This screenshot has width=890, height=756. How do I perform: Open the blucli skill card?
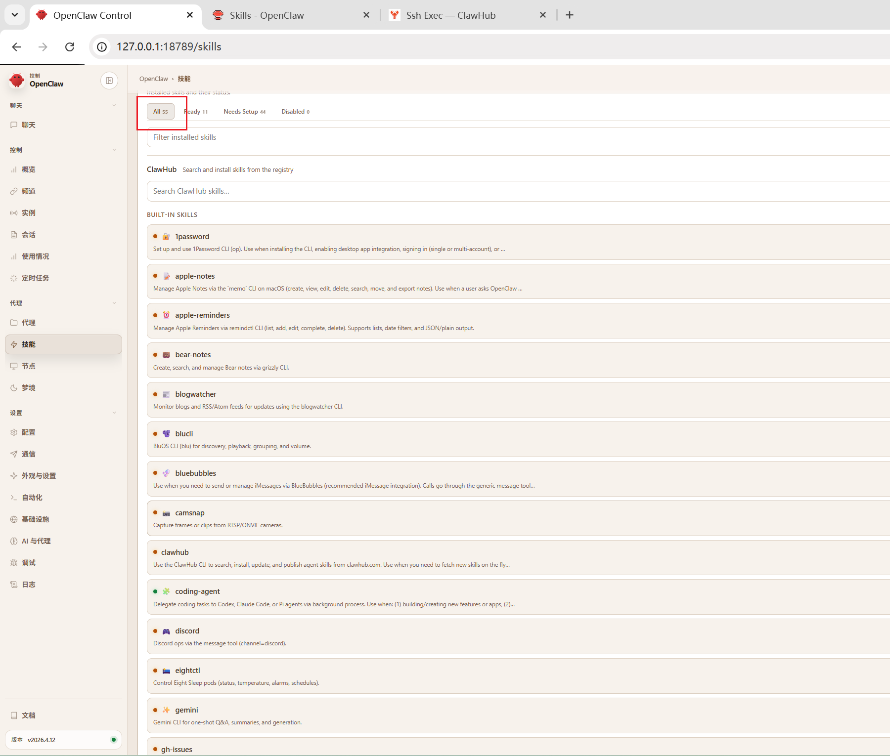pos(518,439)
